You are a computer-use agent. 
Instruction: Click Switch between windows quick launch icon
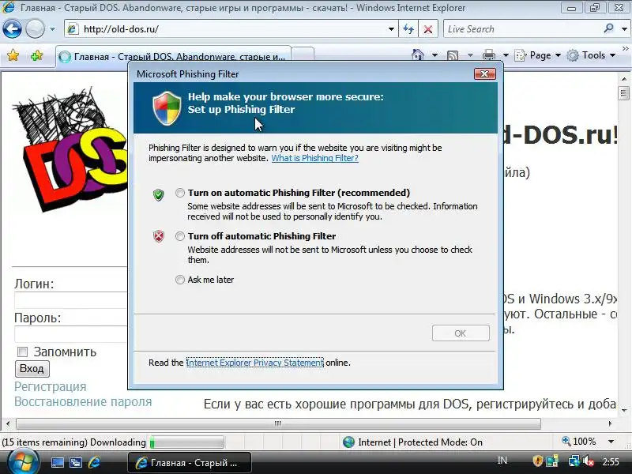(75, 463)
